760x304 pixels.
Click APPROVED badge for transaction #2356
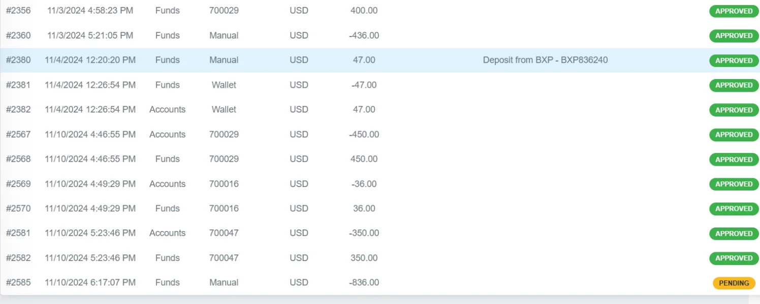734,11
